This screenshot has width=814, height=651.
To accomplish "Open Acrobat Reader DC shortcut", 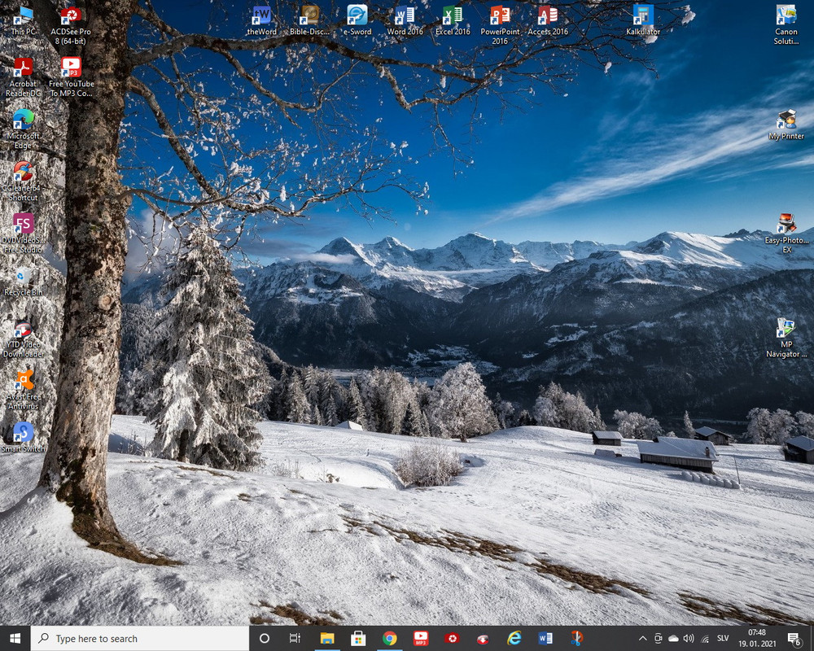I will click(x=24, y=78).
